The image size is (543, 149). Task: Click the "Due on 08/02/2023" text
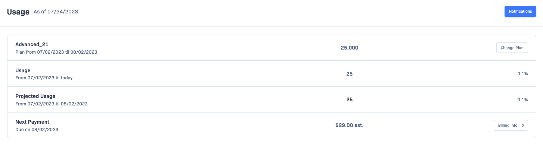point(37,130)
